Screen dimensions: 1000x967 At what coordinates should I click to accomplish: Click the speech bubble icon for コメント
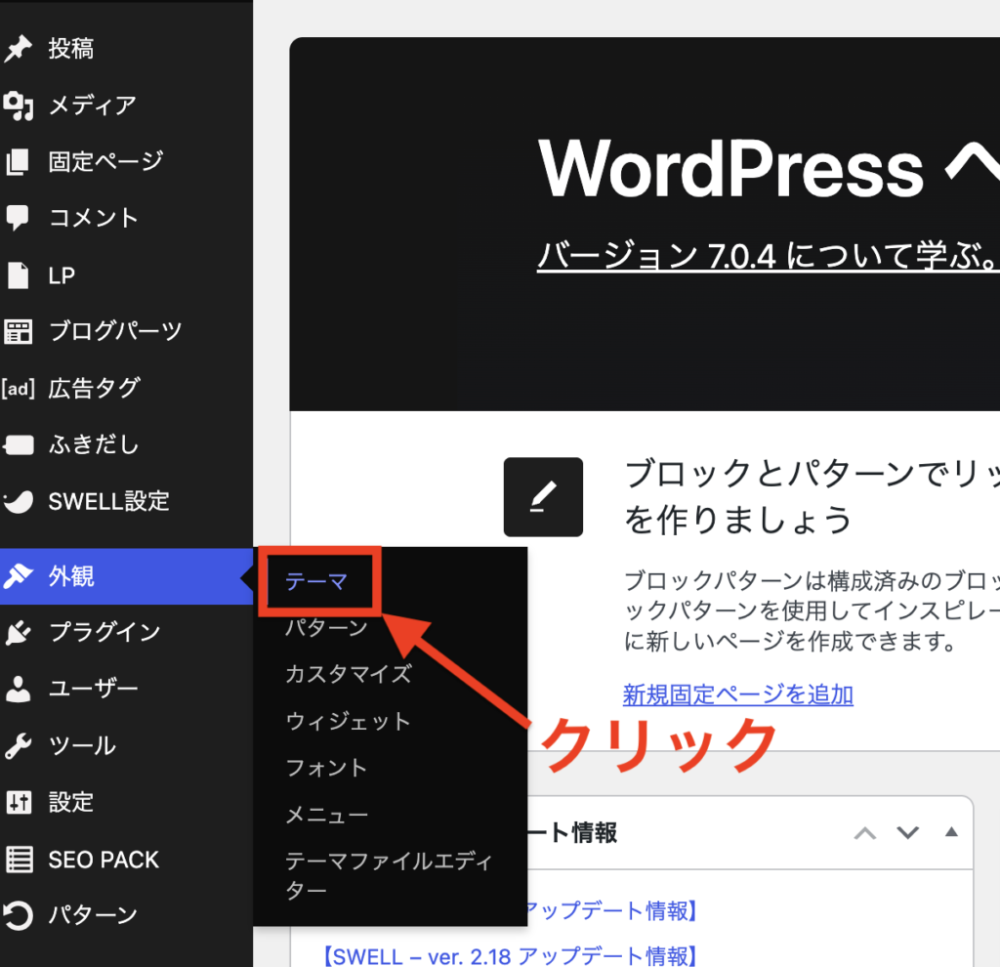[x=18, y=218]
